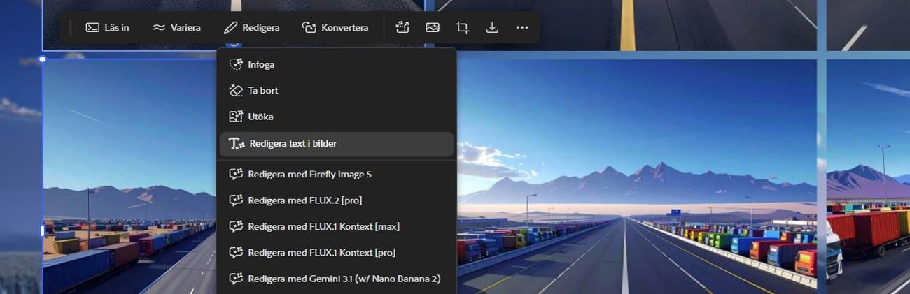Select Redigera text i bilder
Screen dimensions: 910x294
pos(336,144)
